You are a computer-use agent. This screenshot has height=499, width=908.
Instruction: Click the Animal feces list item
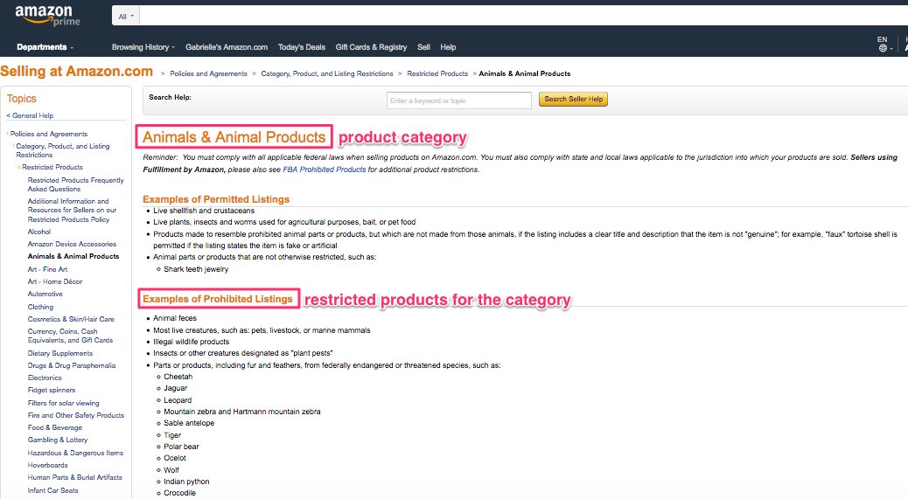[x=175, y=319]
